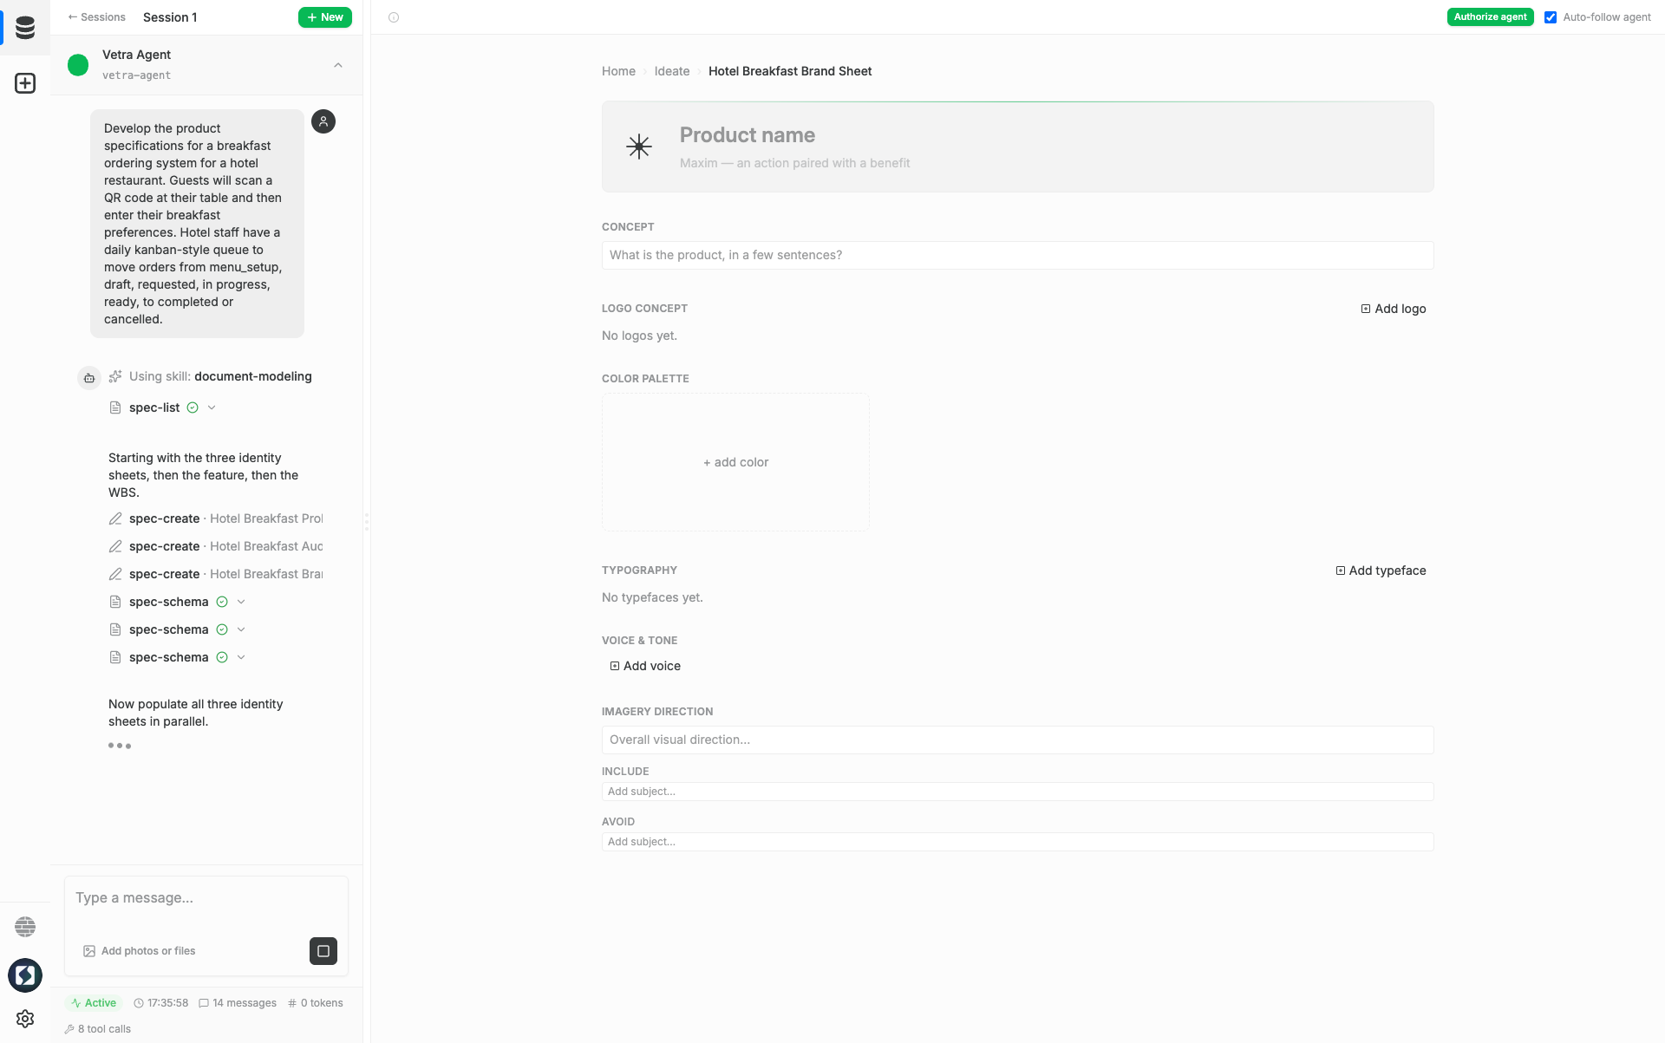The image size is (1665, 1043).
Task: Open the Ideate breadcrumb
Action: coord(672,71)
